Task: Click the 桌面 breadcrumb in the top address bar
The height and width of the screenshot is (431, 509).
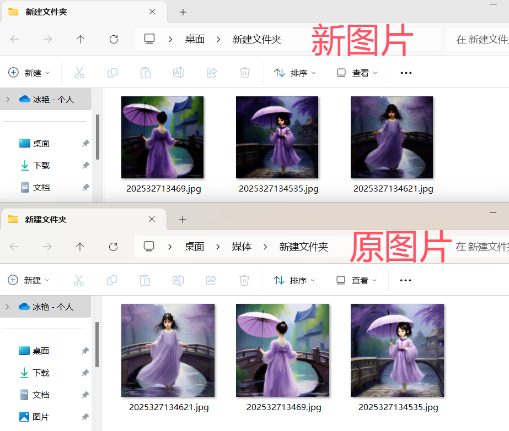Action: tap(195, 39)
